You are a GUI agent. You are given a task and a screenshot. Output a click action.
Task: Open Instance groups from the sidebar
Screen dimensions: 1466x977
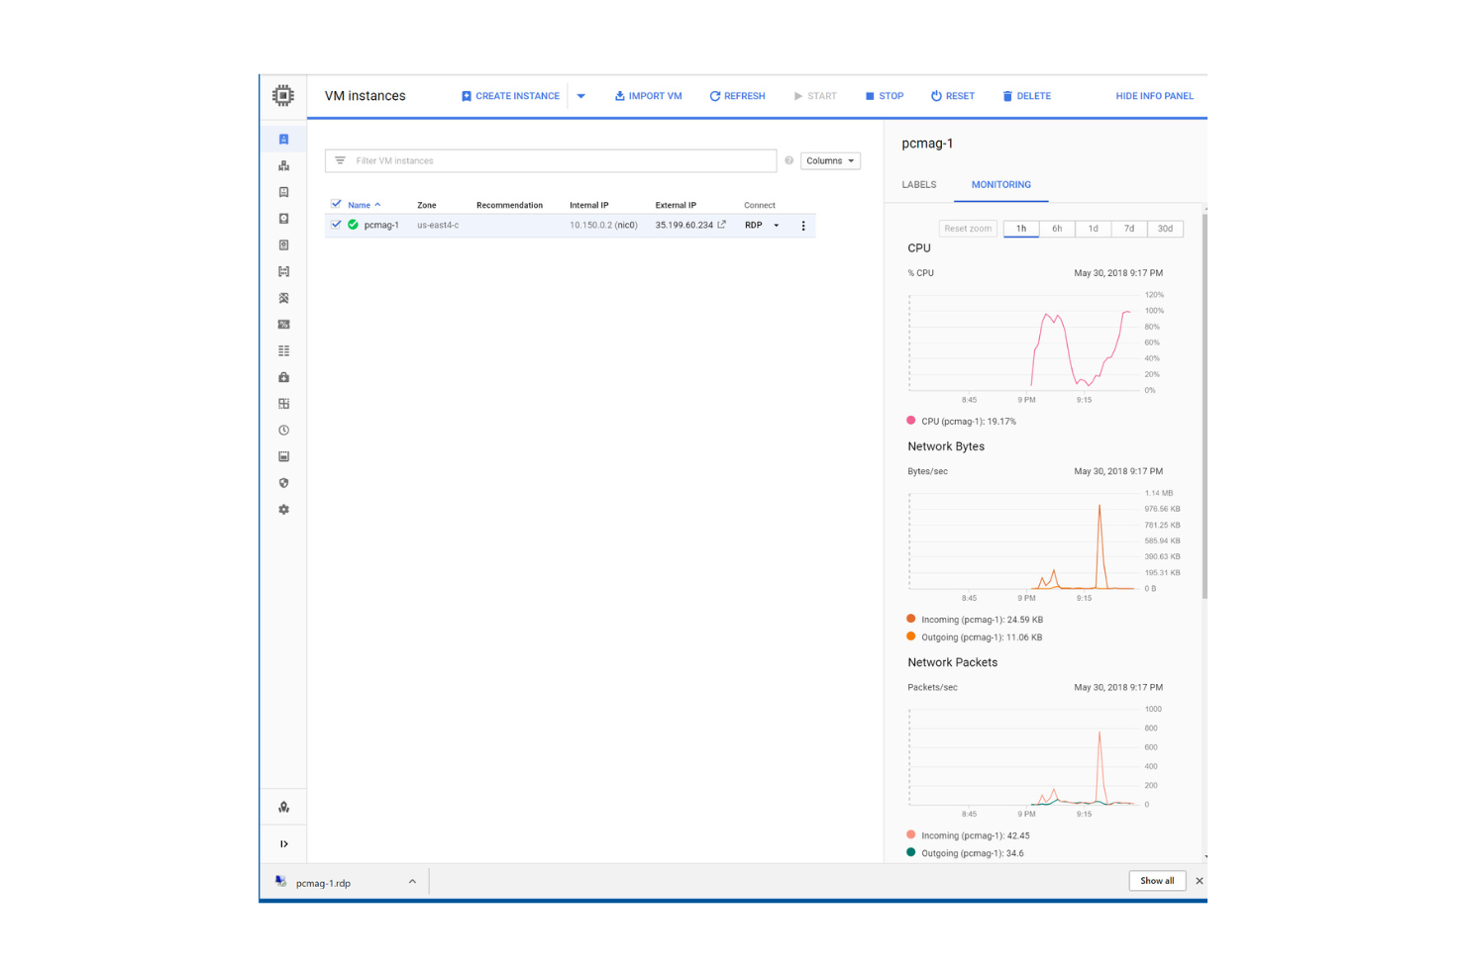point(284,165)
